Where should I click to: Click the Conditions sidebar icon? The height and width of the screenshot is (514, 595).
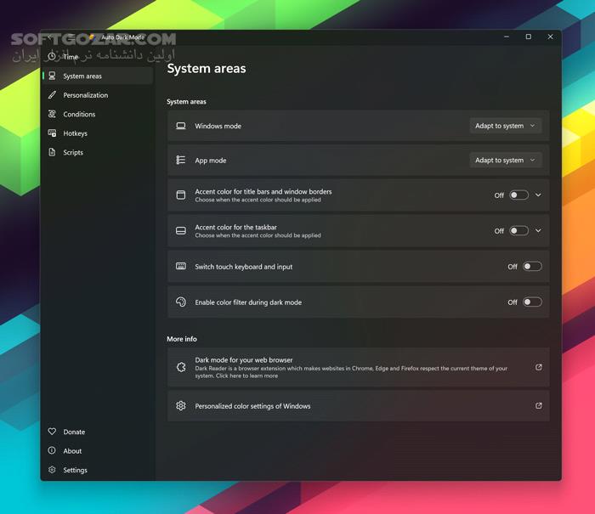52,114
